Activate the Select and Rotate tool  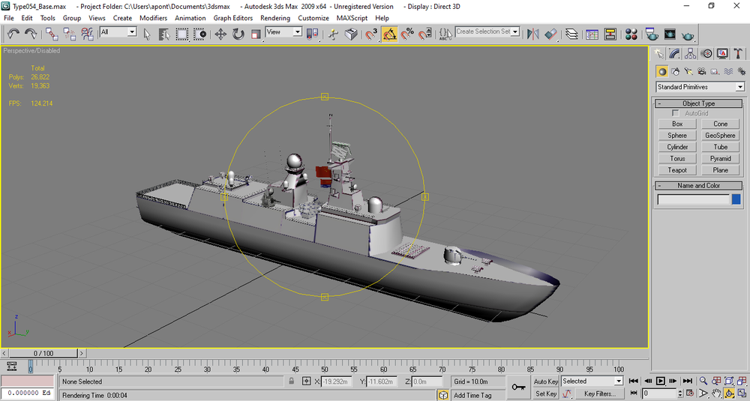[x=238, y=34]
